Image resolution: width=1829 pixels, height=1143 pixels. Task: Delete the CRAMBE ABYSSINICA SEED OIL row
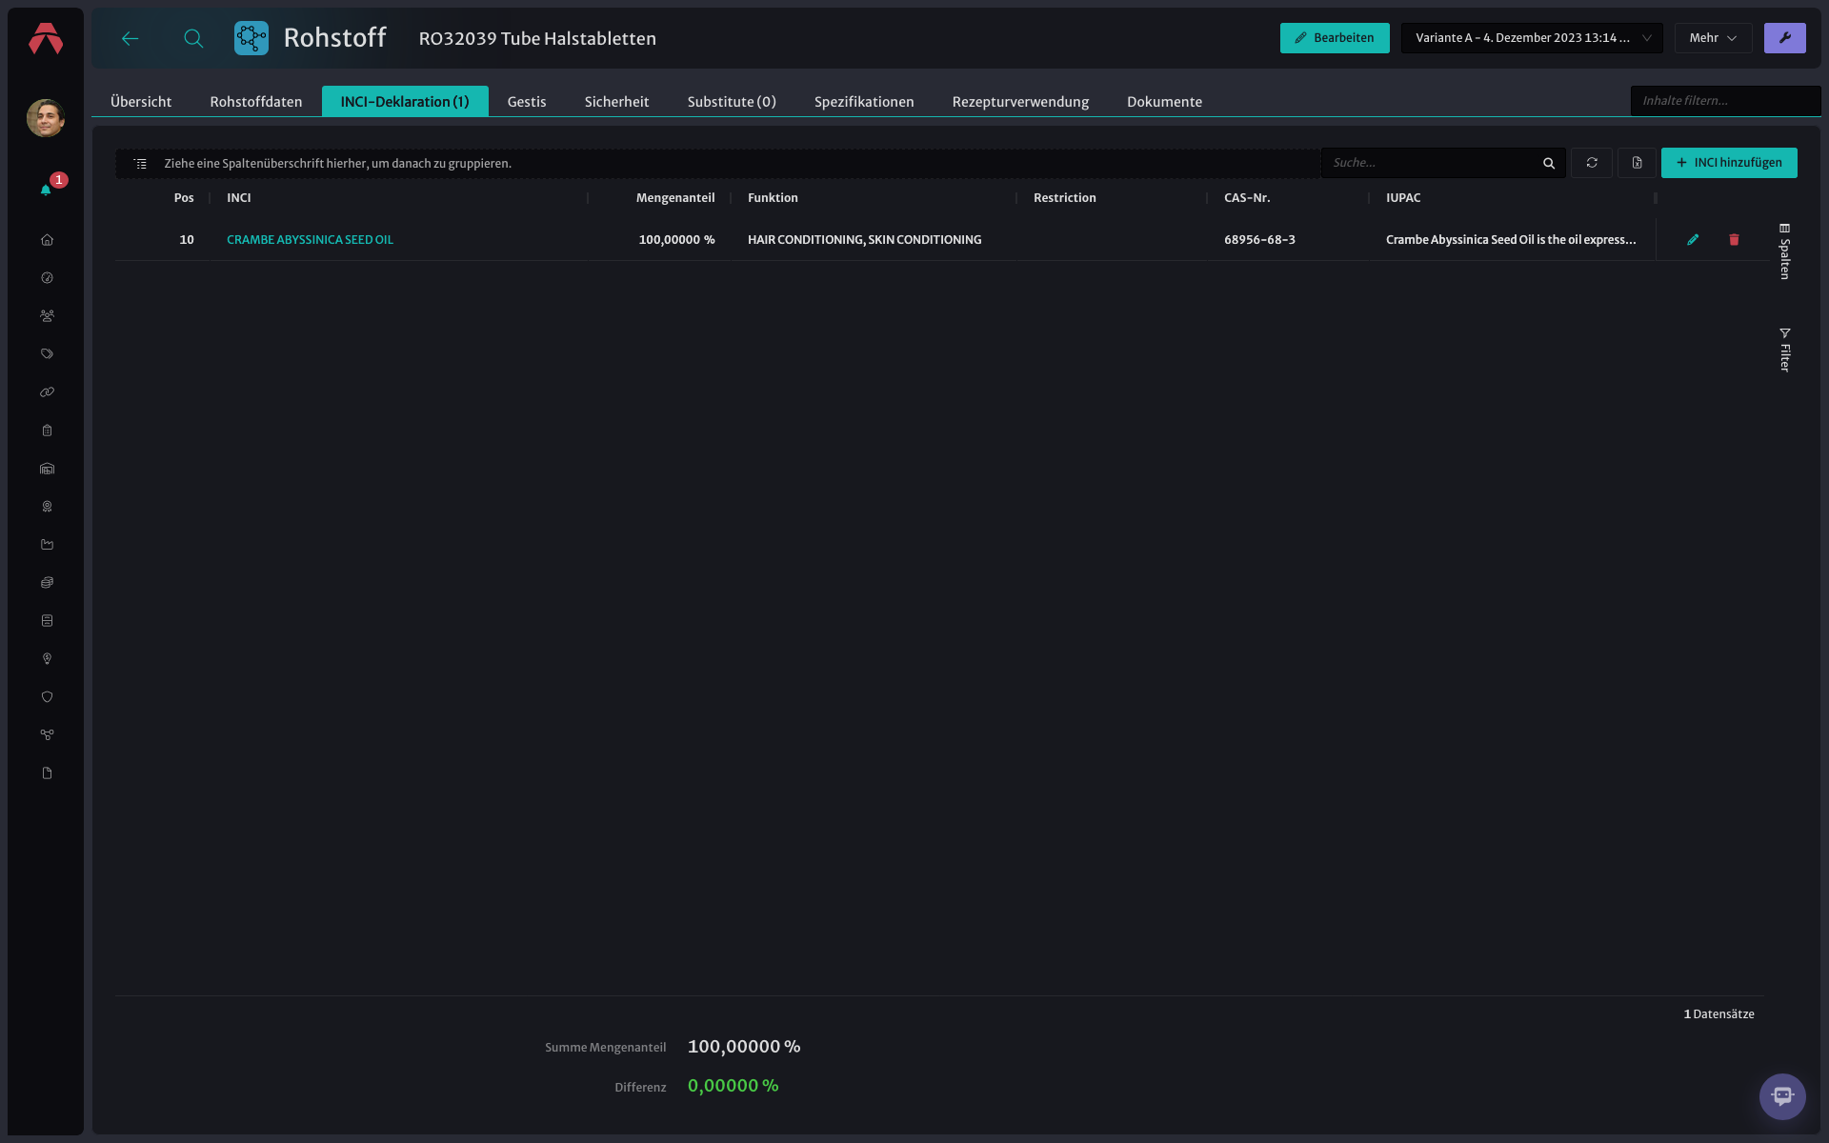(x=1734, y=240)
